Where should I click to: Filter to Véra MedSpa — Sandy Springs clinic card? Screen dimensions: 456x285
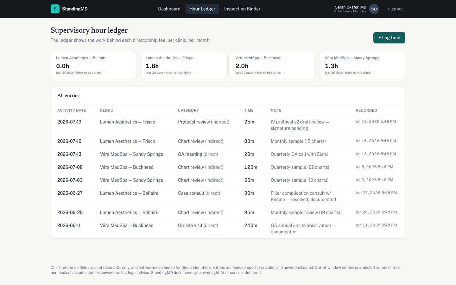click(x=362, y=65)
